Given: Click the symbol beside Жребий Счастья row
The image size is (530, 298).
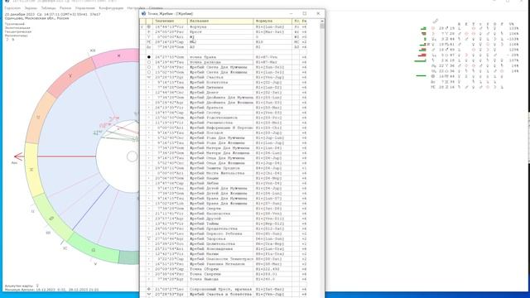Looking at the screenshot, I should (x=149, y=77).
